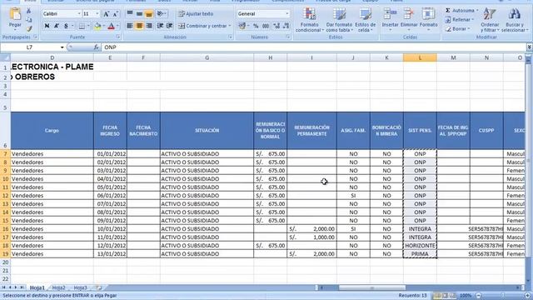Toggle bold (N) formatting

47,26
